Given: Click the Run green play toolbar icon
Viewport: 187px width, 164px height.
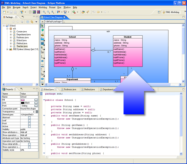Looking at the screenshot, I should tap(74, 12).
